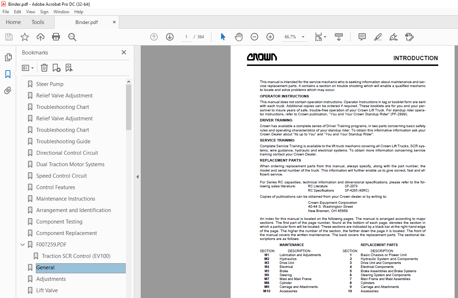This screenshot has width=458, height=298.
Task: Go to the next page arrow
Action: [x=170, y=37]
